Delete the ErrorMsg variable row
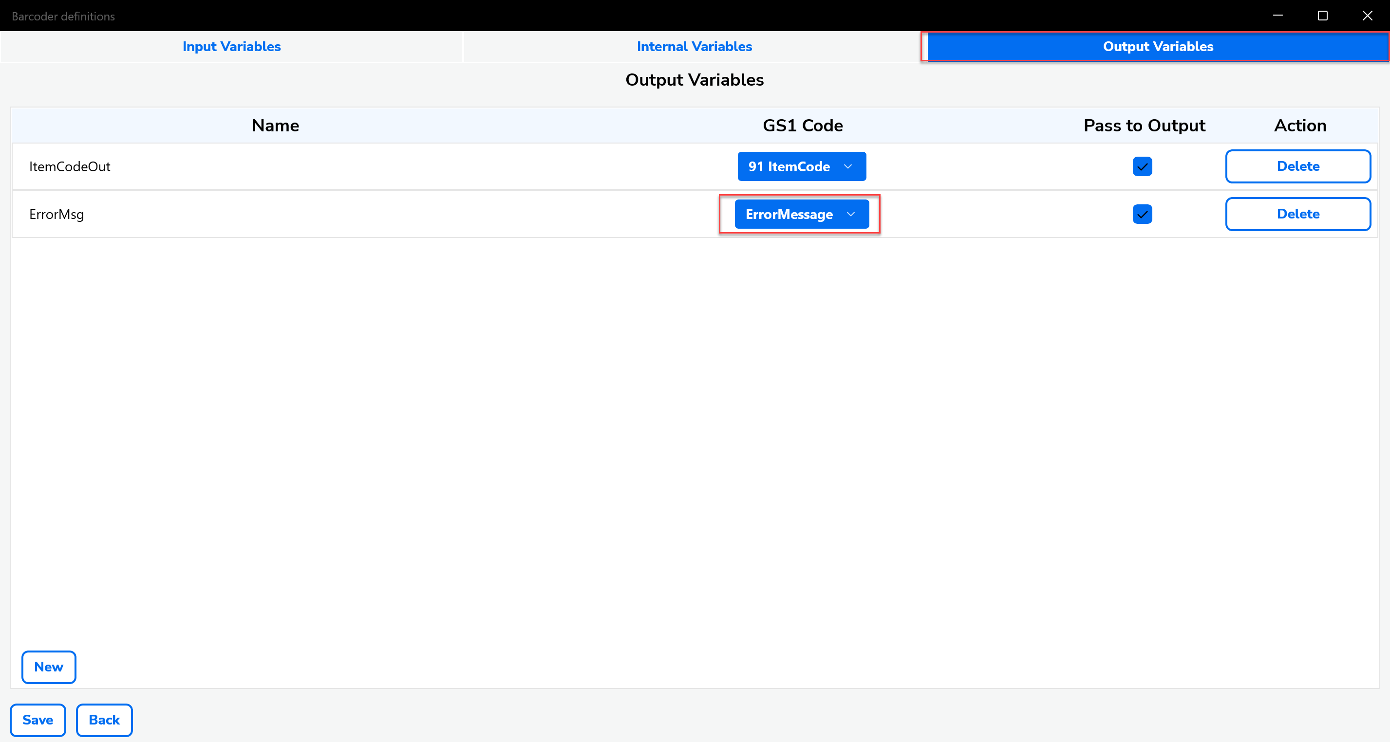1390x742 pixels. (1298, 214)
